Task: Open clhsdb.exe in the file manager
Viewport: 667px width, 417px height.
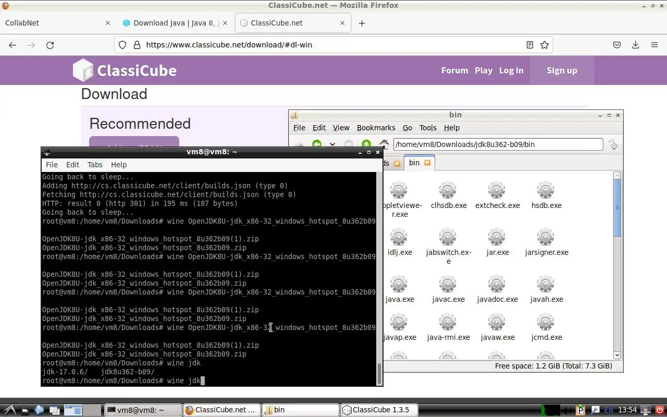Action: click(x=448, y=195)
